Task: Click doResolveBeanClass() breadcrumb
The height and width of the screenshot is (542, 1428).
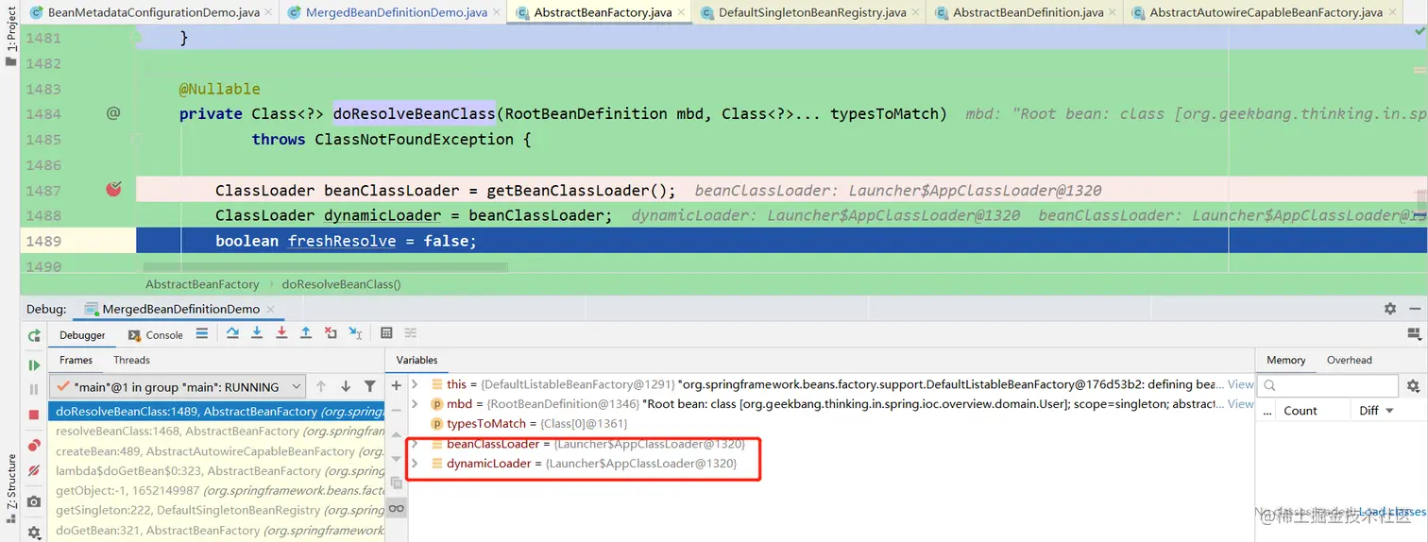Action: pos(341,283)
